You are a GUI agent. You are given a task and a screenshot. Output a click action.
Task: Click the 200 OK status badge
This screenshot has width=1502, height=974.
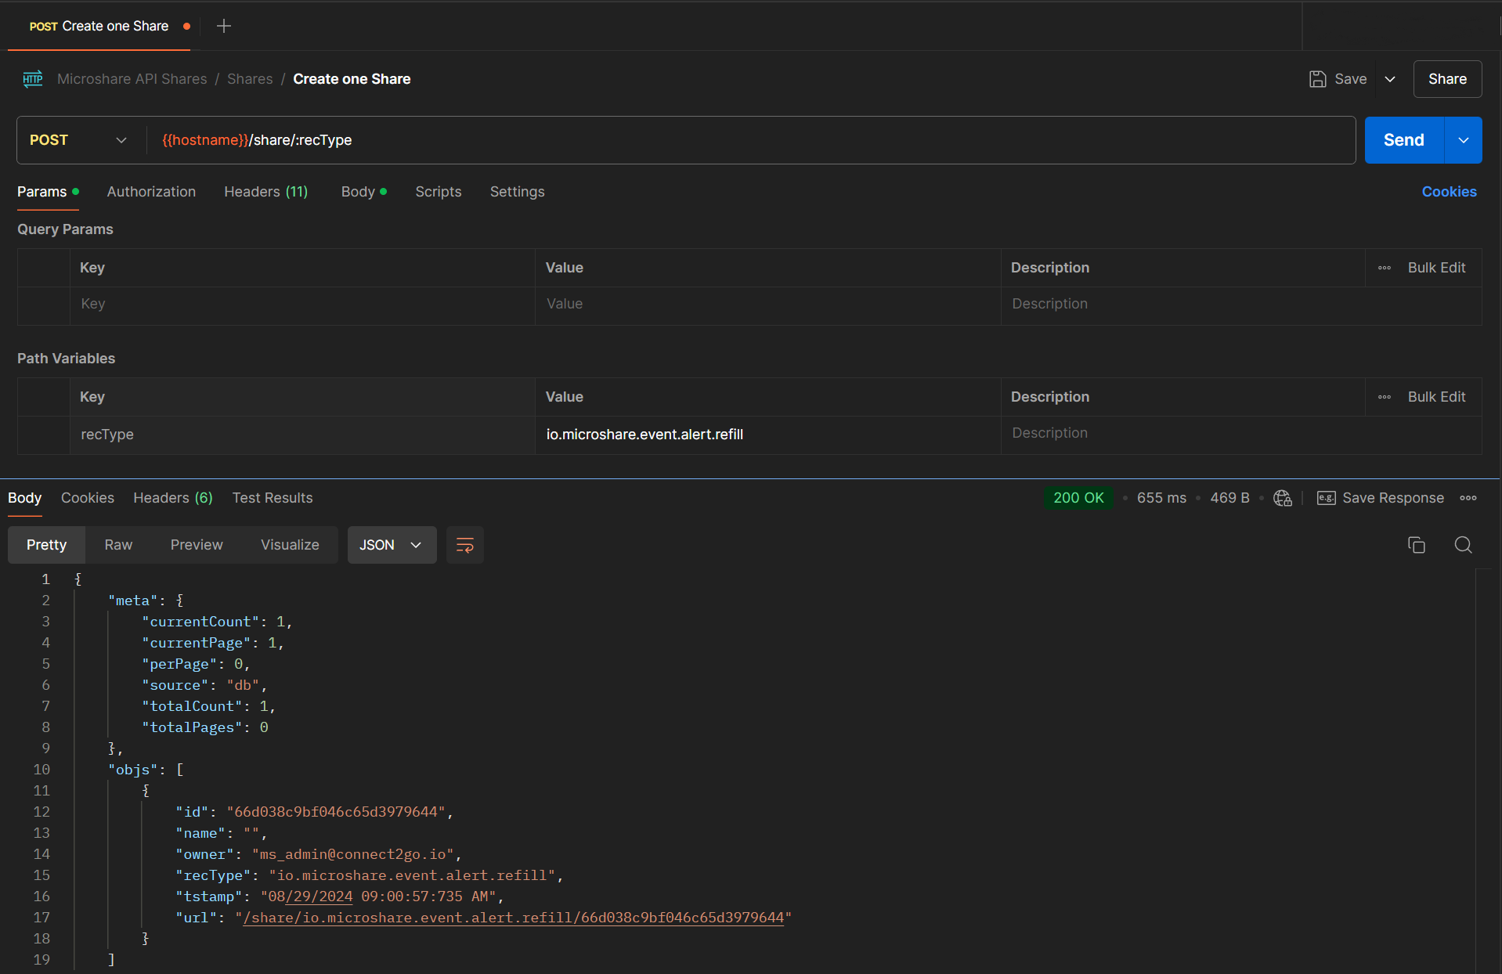(1078, 498)
